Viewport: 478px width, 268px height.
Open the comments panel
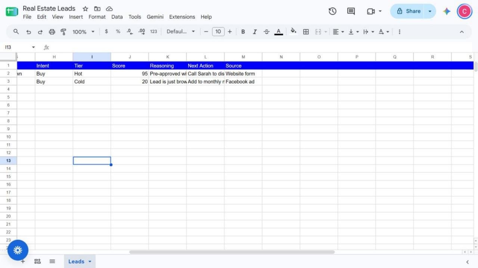coord(351,11)
